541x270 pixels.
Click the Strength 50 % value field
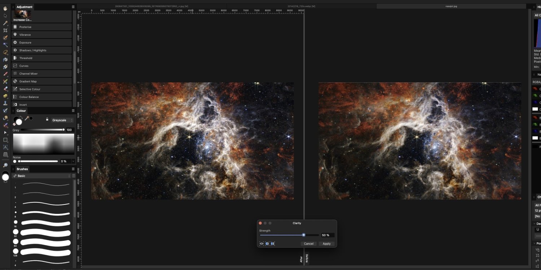click(x=327, y=235)
